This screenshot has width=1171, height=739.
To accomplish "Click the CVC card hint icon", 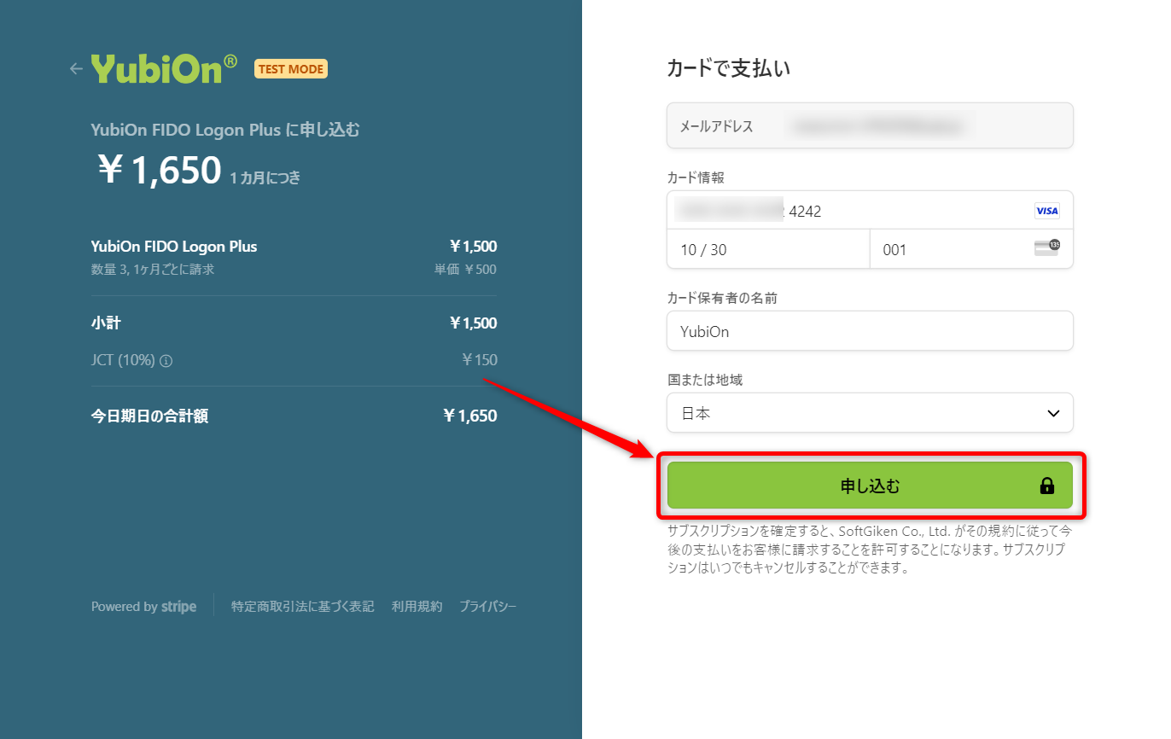I will coord(1046,248).
